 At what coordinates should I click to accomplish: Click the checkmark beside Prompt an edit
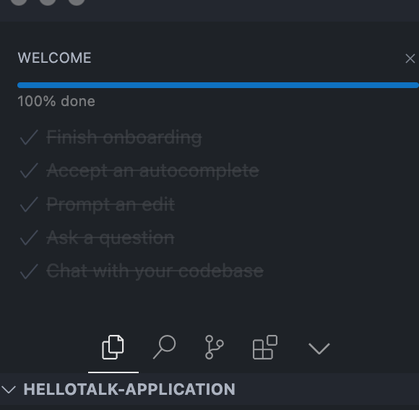[x=29, y=204]
